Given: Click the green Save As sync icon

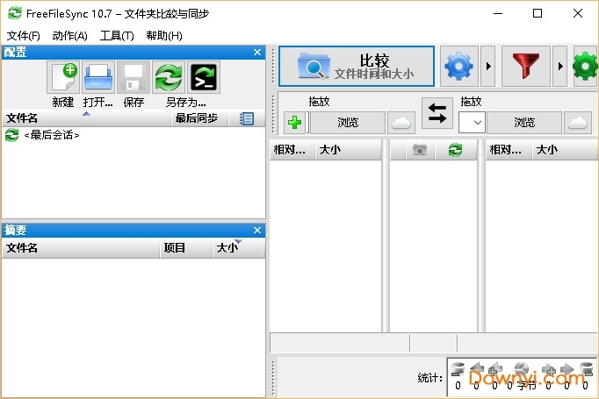Looking at the screenshot, I should pos(169,77).
